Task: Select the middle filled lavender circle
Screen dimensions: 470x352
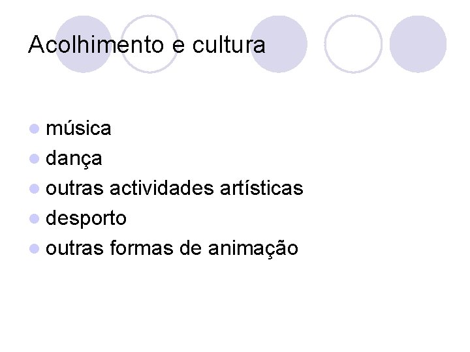Action: (279, 44)
